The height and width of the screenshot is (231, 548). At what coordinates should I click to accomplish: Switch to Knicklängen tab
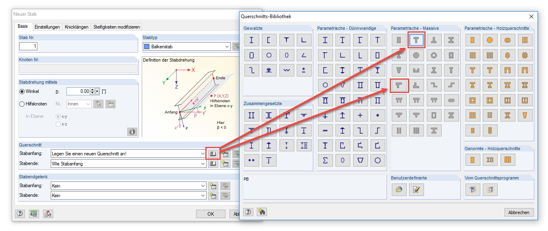77,27
